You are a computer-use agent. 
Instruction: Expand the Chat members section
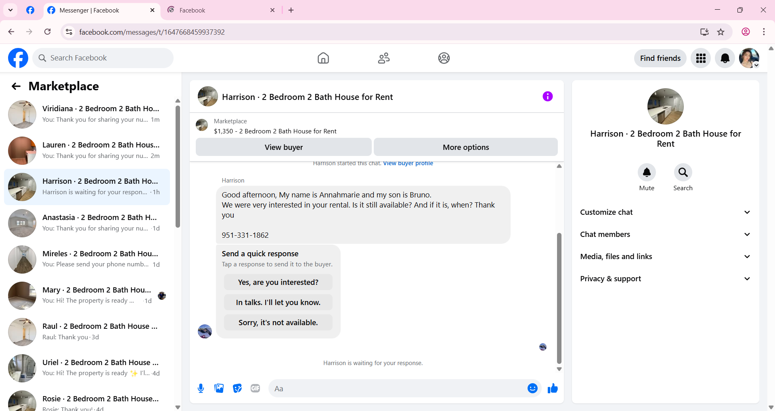click(x=666, y=235)
